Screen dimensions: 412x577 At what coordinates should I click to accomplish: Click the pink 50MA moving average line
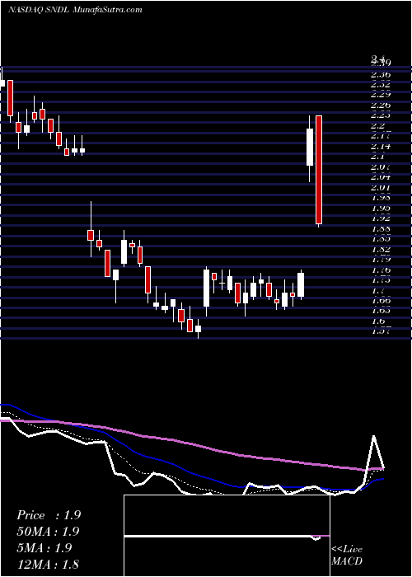191,443
